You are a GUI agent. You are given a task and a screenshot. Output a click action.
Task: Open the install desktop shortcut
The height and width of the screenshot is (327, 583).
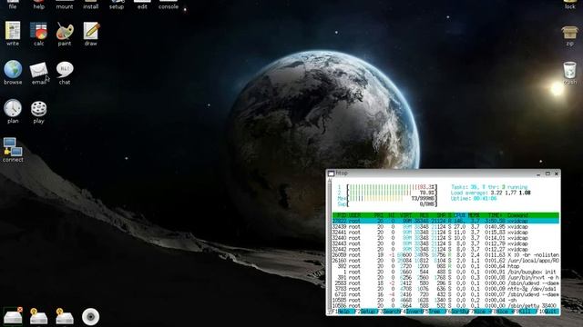pyautogui.click(x=91, y=5)
